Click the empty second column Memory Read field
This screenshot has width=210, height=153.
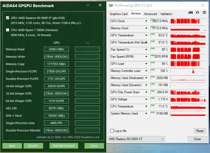87,49
